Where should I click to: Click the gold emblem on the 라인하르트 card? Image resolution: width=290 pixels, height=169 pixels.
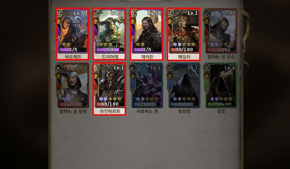click(x=96, y=76)
